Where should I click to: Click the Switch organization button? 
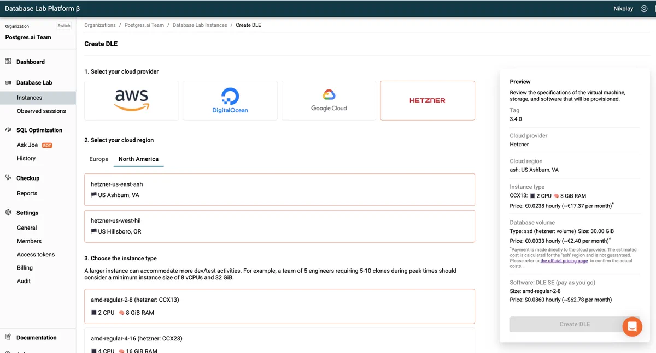pyautogui.click(x=64, y=26)
